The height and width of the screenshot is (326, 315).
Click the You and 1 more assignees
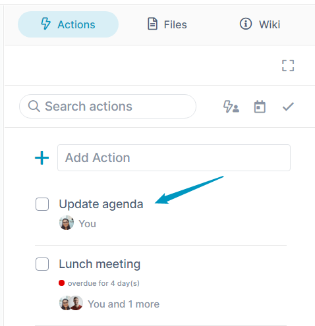point(109,304)
